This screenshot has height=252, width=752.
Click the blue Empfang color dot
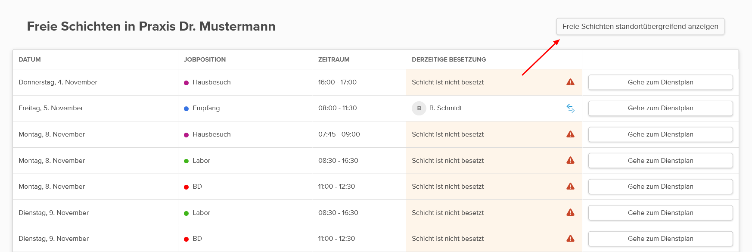tap(186, 109)
